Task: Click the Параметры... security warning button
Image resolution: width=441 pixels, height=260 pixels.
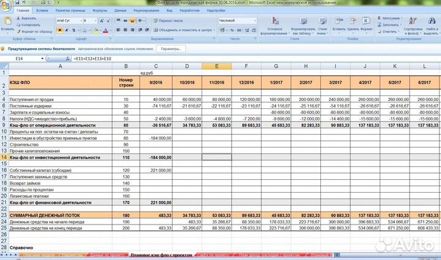Action: click(x=171, y=48)
